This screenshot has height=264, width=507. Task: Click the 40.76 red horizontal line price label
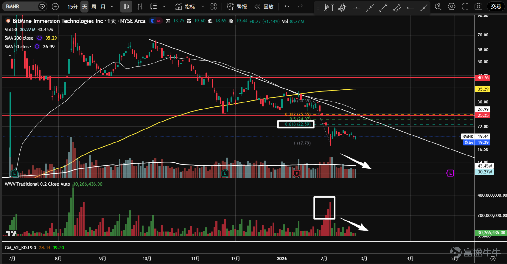click(483, 78)
